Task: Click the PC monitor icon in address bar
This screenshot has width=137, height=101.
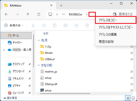Action: [x=50, y=14]
